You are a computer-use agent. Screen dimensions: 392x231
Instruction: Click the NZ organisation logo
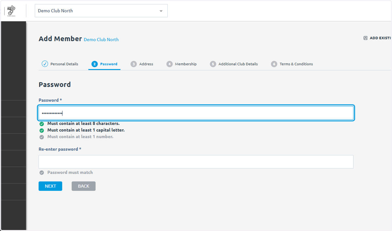coord(11,10)
